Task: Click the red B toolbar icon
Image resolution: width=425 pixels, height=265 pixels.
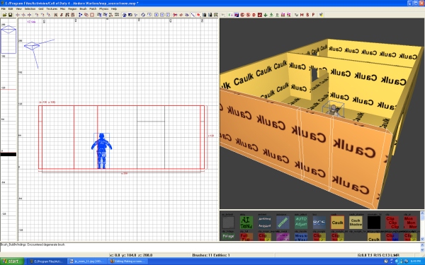Action: click(307, 15)
